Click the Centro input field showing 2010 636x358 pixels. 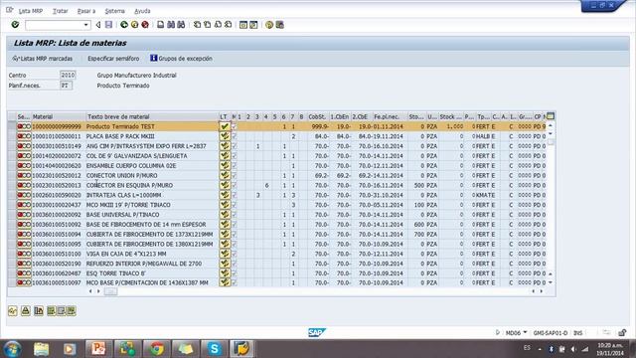click(x=68, y=76)
